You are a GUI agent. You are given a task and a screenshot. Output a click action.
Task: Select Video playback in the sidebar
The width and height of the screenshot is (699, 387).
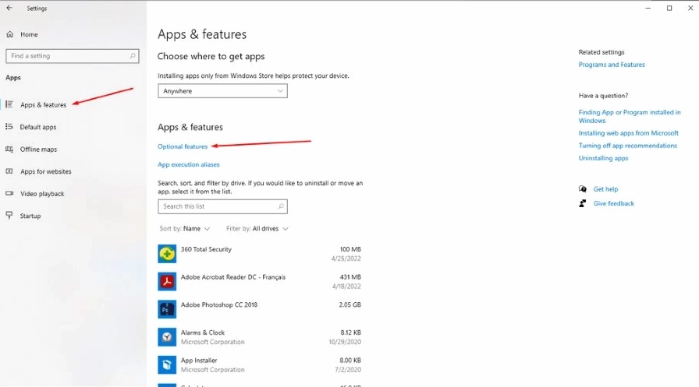(x=42, y=194)
